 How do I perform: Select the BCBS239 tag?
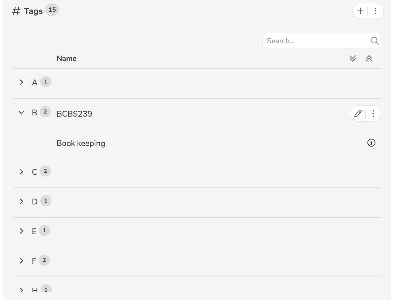pos(74,114)
